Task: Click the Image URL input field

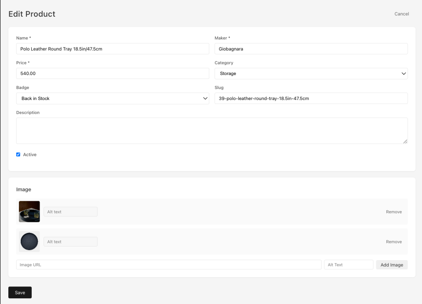Action: (x=169, y=265)
